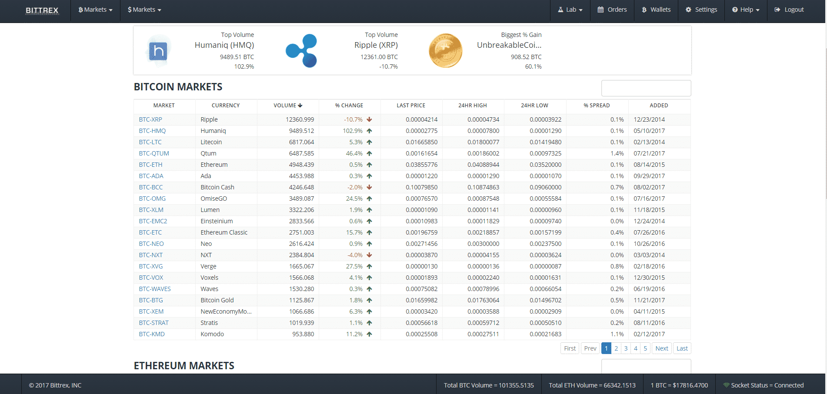Select pagination page 2
The image size is (827, 394).
coord(616,348)
